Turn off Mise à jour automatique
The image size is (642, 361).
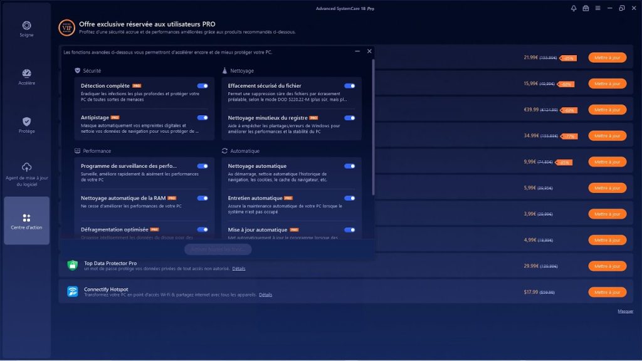pyautogui.click(x=350, y=229)
